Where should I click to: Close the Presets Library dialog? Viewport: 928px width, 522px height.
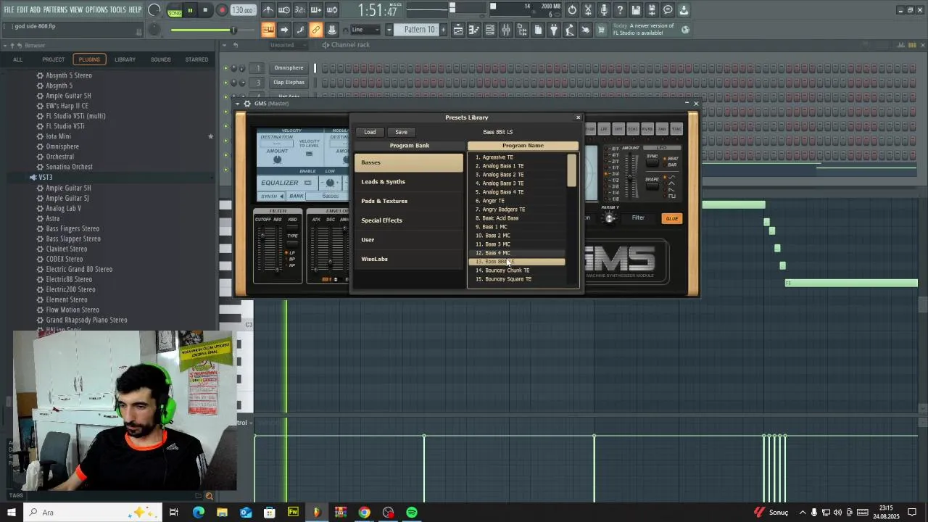pyautogui.click(x=578, y=117)
